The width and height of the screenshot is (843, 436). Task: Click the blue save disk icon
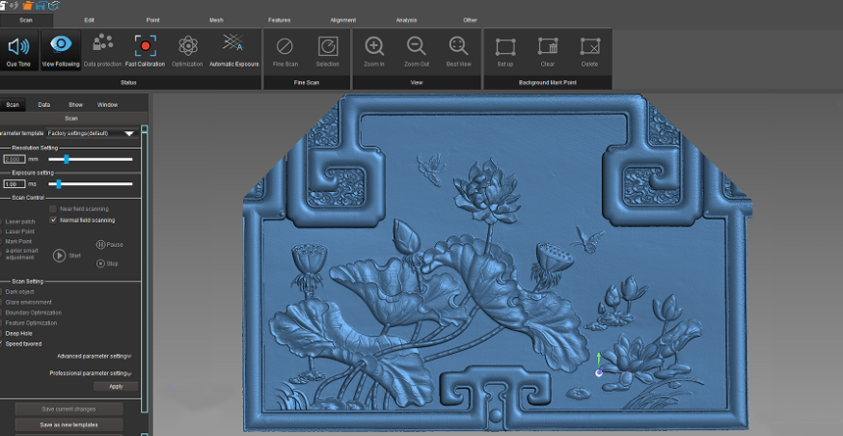coord(41,6)
